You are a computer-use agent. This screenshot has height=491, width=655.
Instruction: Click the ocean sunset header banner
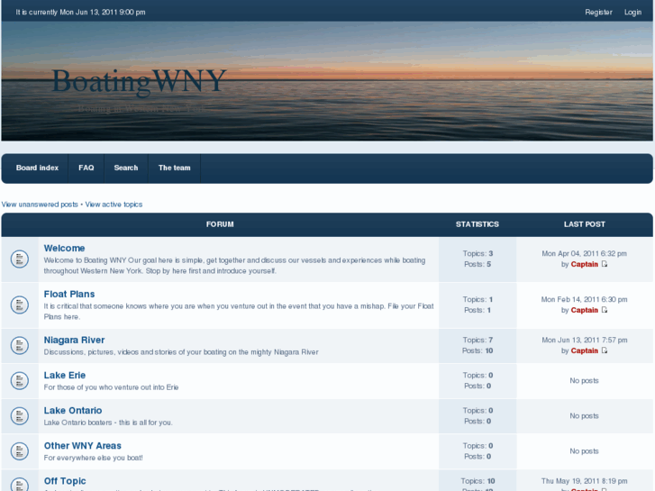pyautogui.click(x=327, y=81)
